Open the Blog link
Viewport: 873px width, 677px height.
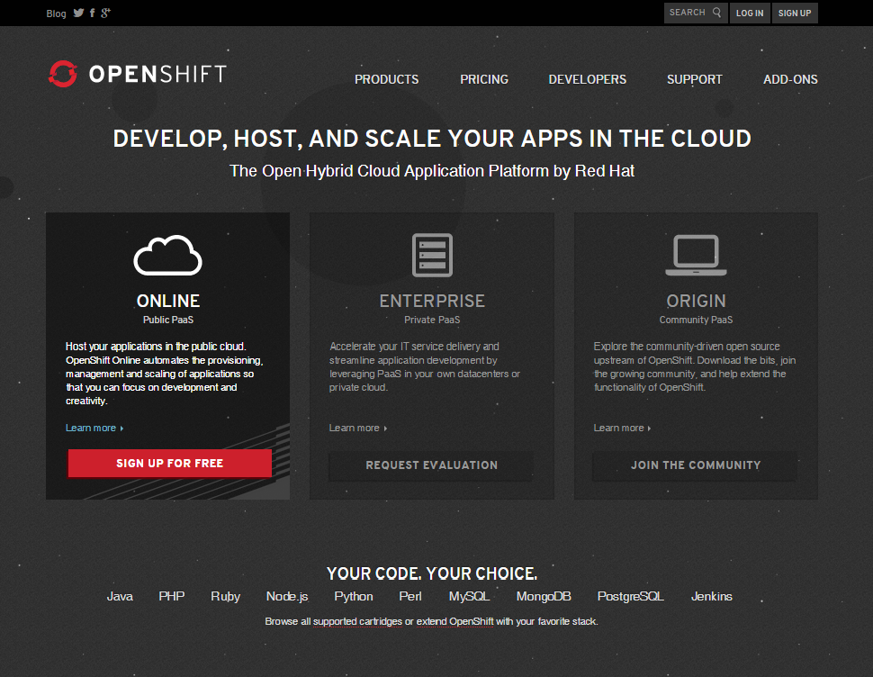coord(56,14)
